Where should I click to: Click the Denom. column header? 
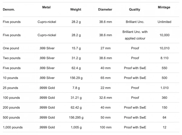(9, 9)
